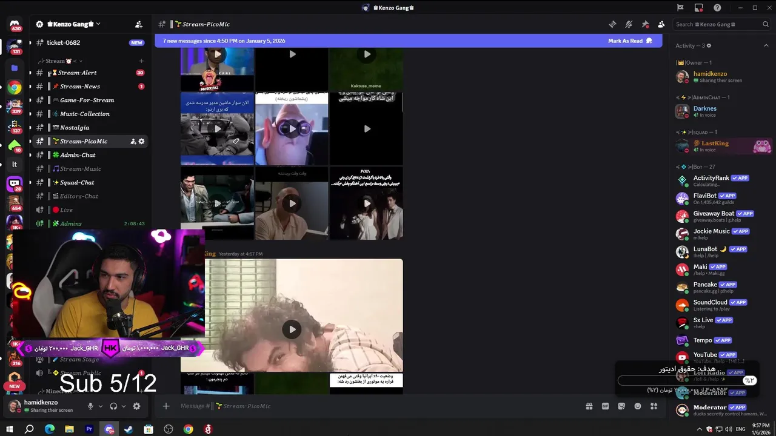The image size is (776, 436).
Task: Open headphone output options arrow
Action: (x=124, y=406)
